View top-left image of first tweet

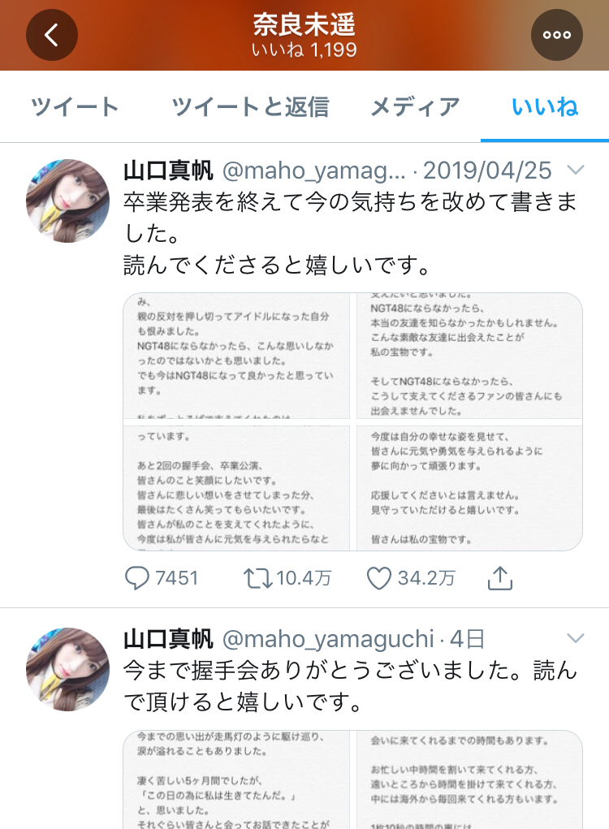click(236, 356)
